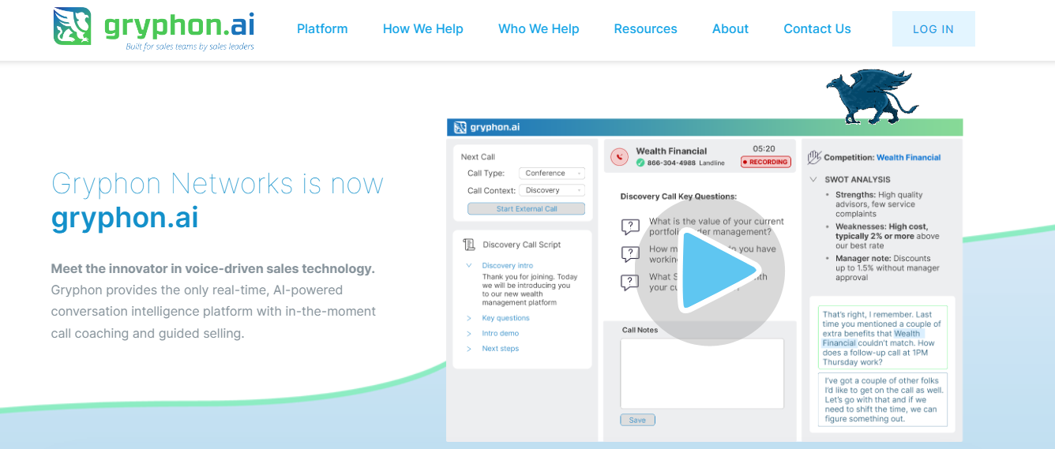The image size is (1055, 449).
Task: Click the Save button under Call Notes
Action: tap(637, 420)
